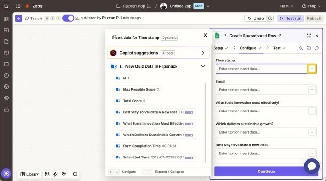Click the search icon in step panel
The width and height of the screenshot is (326, 181).
click(x=317, y=48)
